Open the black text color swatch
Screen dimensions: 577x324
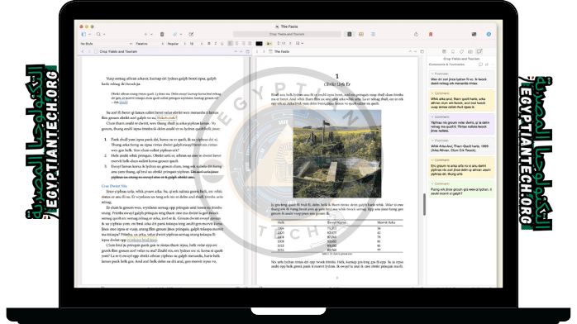tap(259, 44)
